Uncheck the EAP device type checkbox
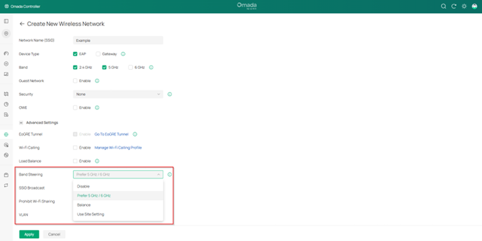Screen dimensions: 482x241 tap(75, 54)
